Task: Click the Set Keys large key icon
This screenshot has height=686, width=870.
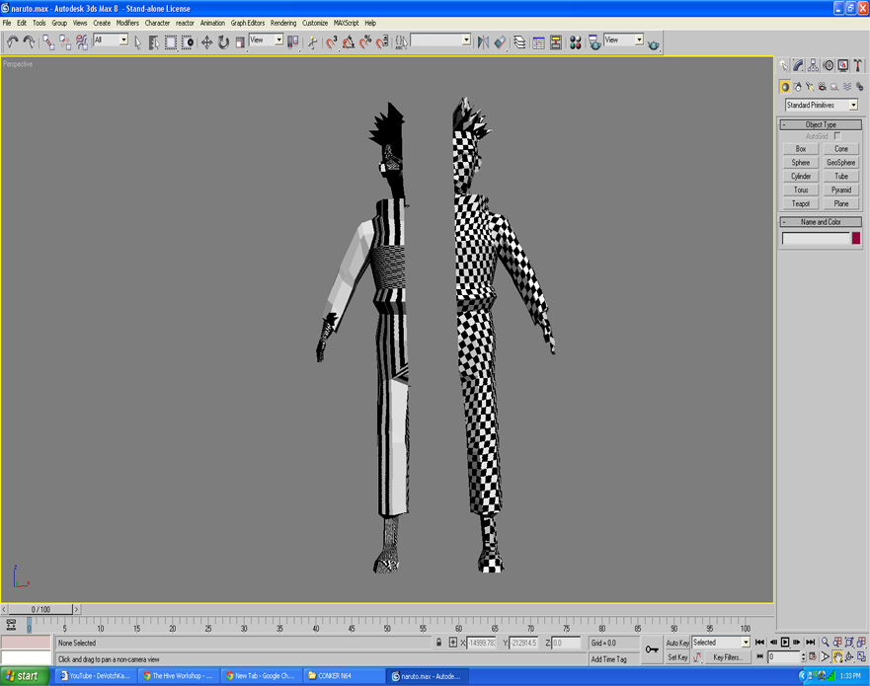Action: [x=652, y=649]
